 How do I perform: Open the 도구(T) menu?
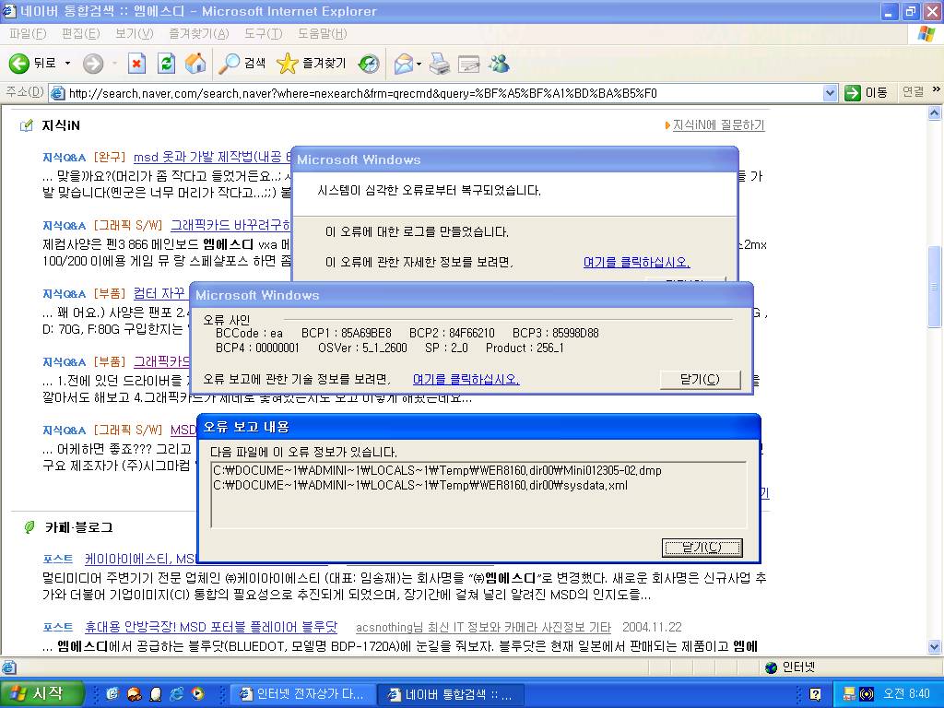coord(263,34)
